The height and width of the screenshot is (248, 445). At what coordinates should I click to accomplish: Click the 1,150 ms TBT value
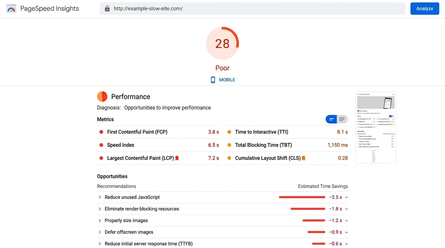(x=338, y=145)
